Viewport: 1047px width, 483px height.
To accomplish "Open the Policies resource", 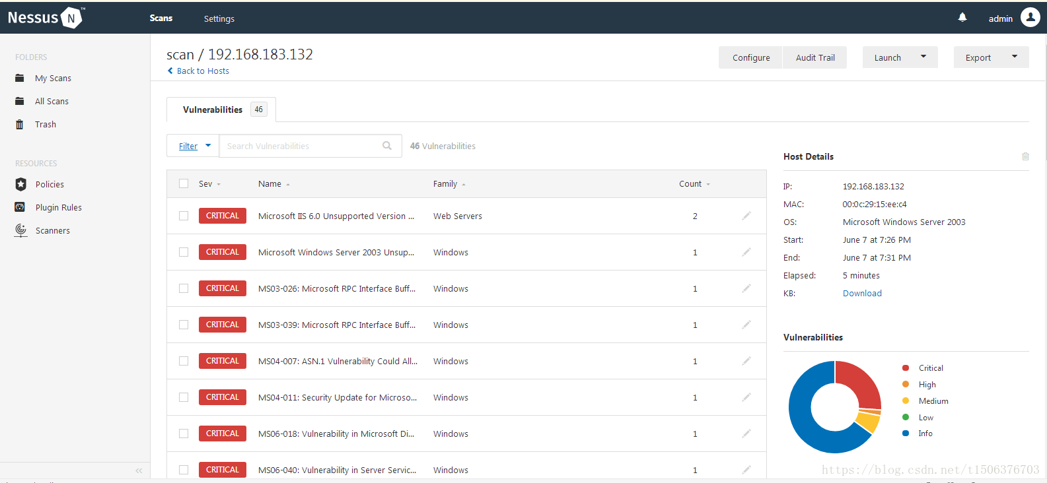I will [50, 184].
